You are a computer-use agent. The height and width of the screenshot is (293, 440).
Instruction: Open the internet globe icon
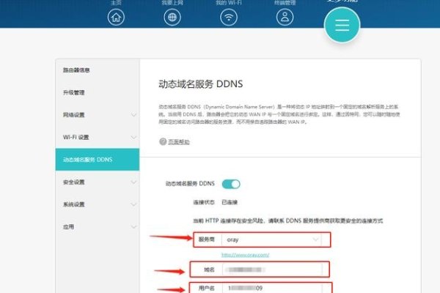pos(172,18)
